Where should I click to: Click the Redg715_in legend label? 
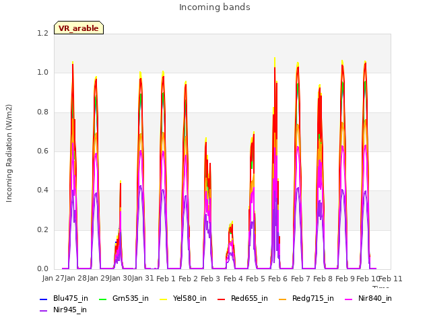313,299
